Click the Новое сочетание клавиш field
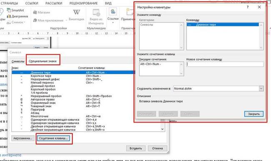Screen dimensions: 271x161 pyautogui.click(x=225, y=64)
